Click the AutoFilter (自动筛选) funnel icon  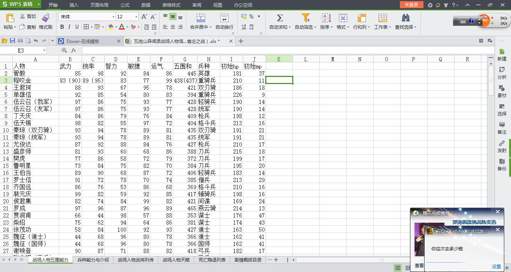(x=306, y=18)
